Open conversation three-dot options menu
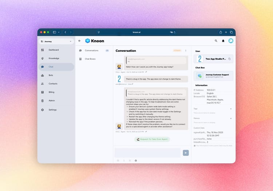The width and height of the screenshot is (273, 191). coord(186,51)
